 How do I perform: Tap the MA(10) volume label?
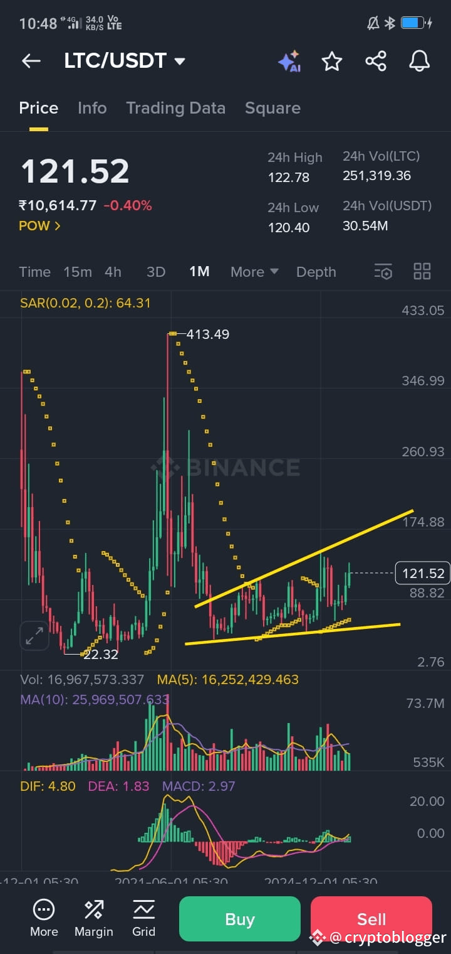(95, 699)
